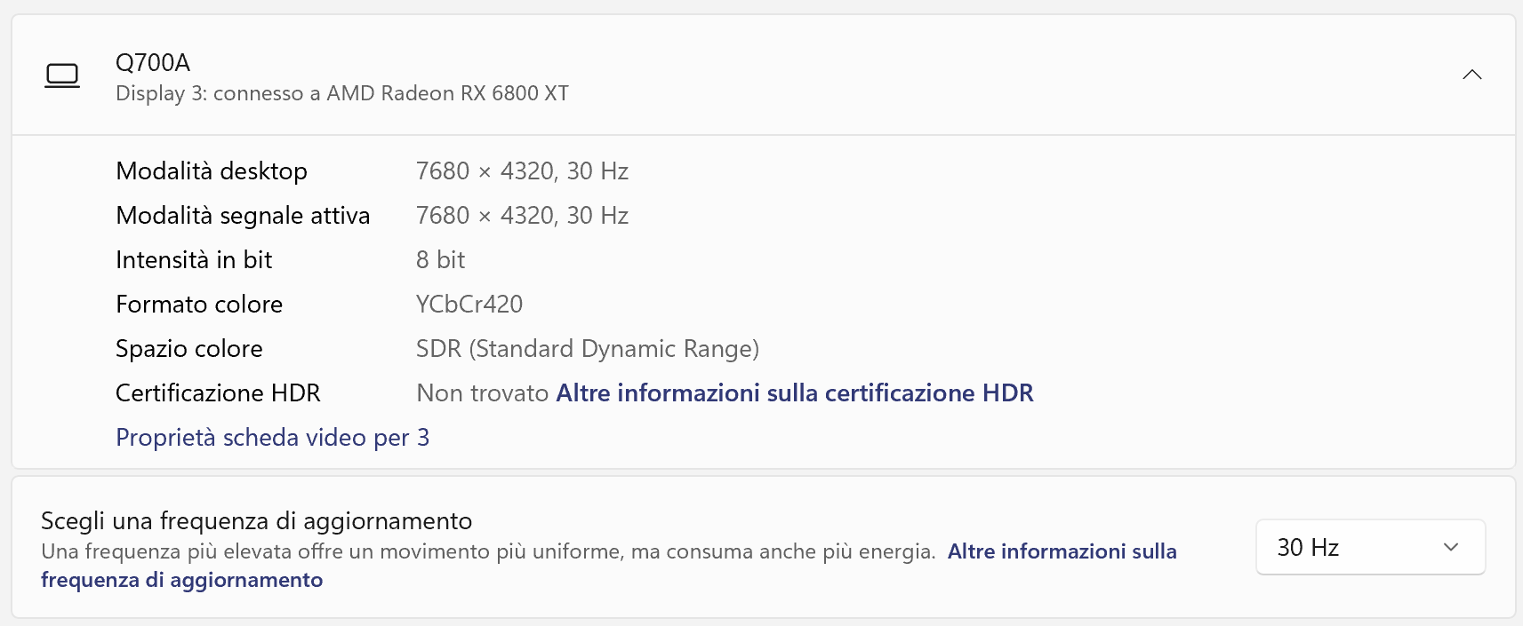The image size is (1523, 626).
Task: Click the Formato colore label
Action: coord(199,304)
